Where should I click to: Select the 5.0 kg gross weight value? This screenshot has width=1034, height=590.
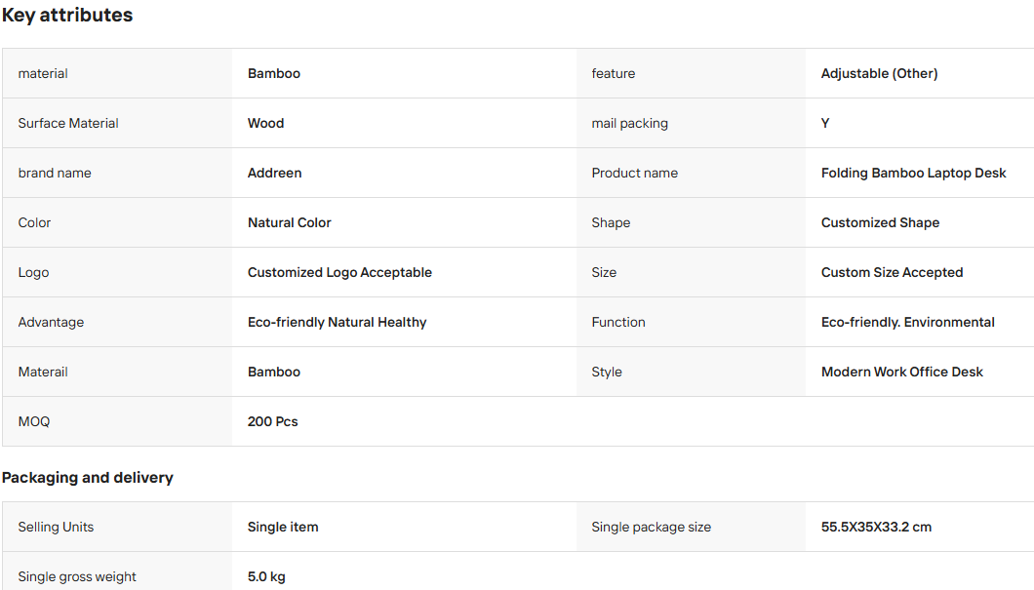coord(266,576)
